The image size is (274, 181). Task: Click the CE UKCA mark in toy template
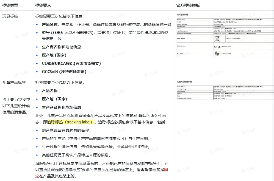(x=217, y=47)
